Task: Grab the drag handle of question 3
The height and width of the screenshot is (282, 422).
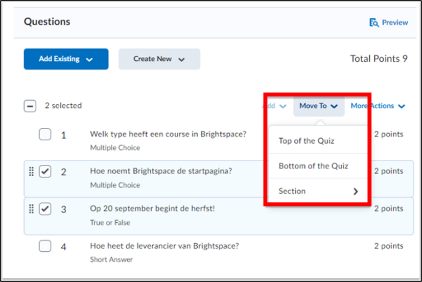Action: coord(31,209)
